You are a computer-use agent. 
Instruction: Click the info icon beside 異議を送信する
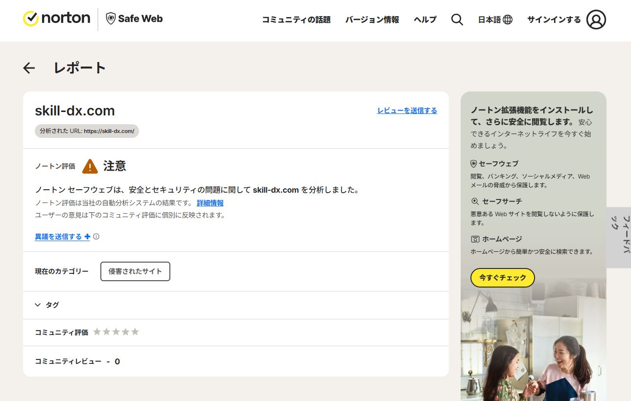pyautogui.click(x=96, y=237)
